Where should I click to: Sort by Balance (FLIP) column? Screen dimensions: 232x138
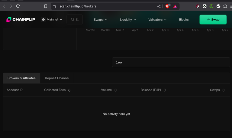pos(153,90)
